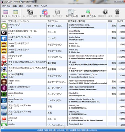Select the Alarm Tunes Lite app icon
This screenshot has width=125, height=132.
[x=4, y=100]
